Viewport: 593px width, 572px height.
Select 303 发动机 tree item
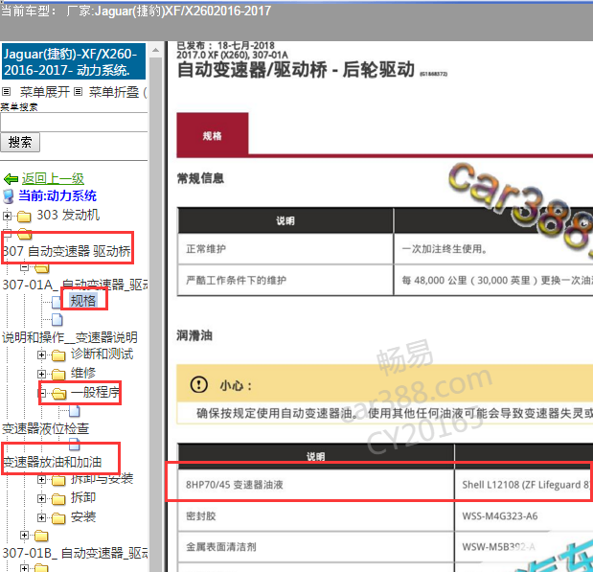[x=68, y=215]
